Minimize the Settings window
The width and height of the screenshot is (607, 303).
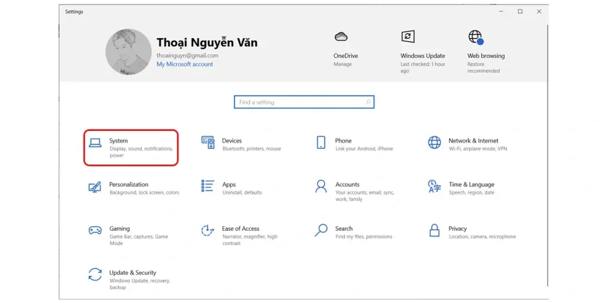tap(501, 12)
